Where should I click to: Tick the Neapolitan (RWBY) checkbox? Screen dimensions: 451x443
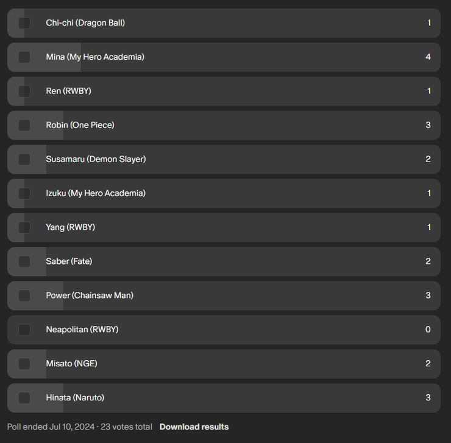tap(24, 330)
